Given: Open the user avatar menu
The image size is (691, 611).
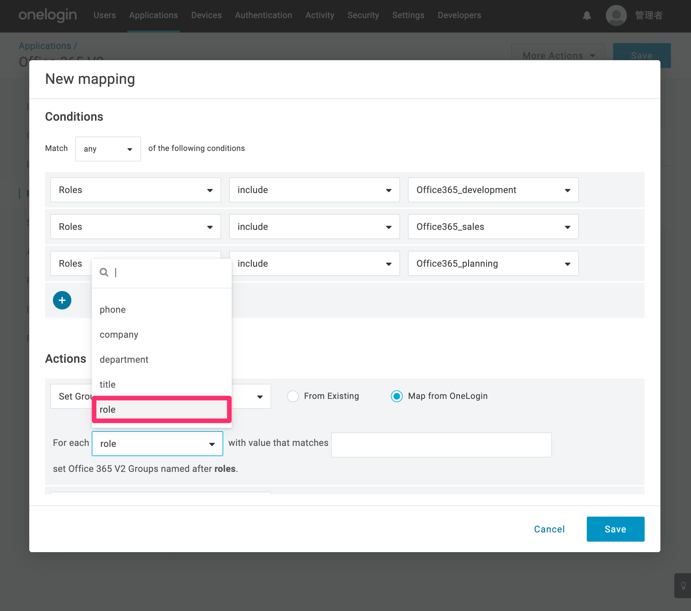Looking at the screenshot, I should point(616,15).
